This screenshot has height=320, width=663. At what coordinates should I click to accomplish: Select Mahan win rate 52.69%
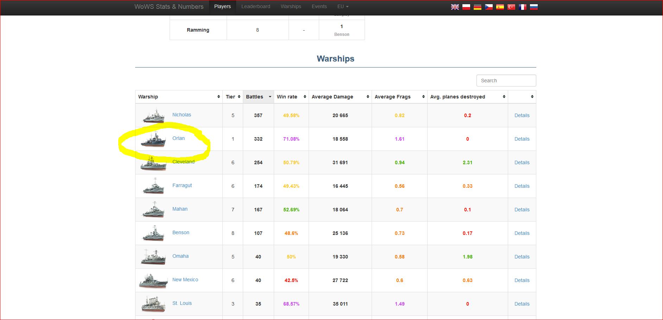coord(291,210)
